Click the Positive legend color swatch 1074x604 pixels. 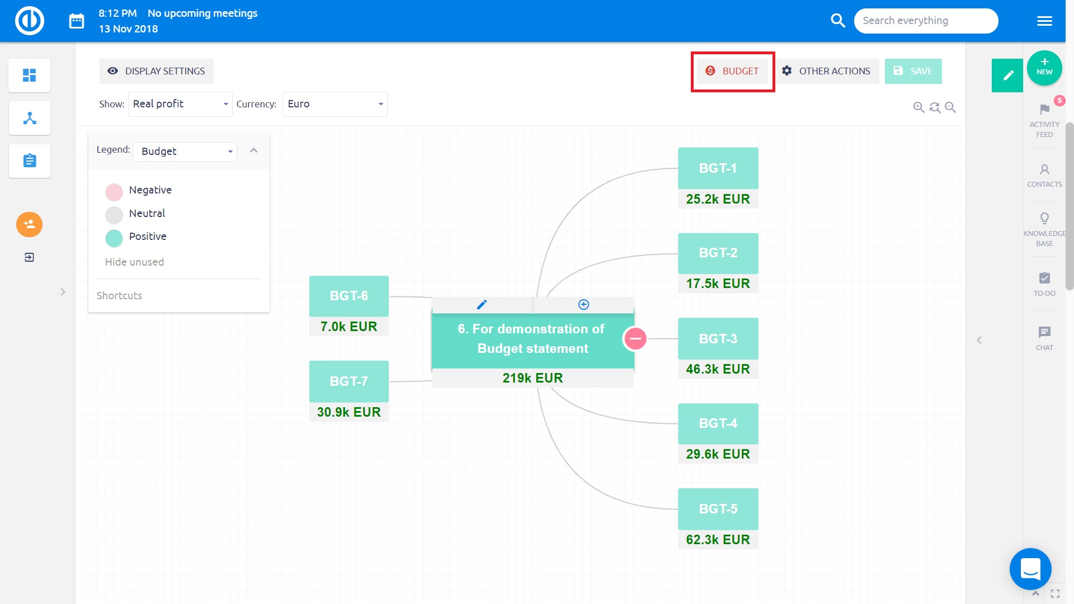coord(114,238)
